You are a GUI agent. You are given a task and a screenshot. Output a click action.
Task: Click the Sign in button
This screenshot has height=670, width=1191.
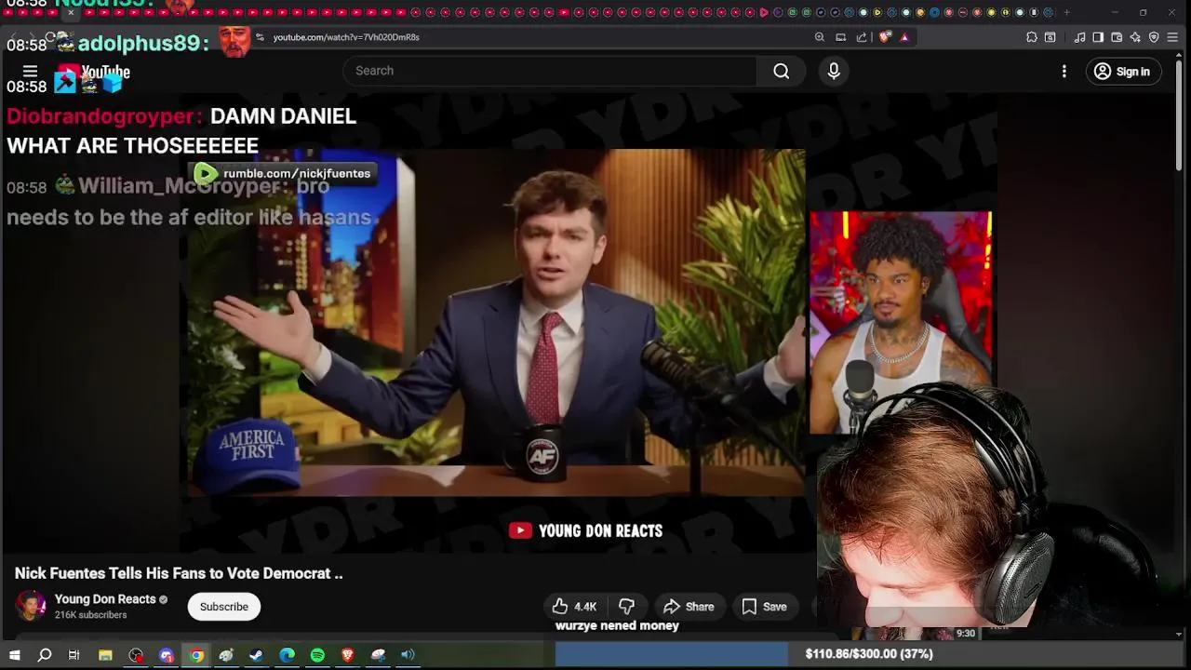point(1122,72)
